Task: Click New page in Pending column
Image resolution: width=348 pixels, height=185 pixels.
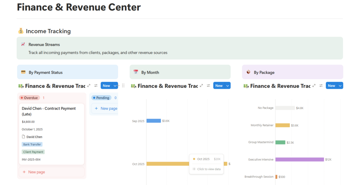Action: [x=106, y=108]
